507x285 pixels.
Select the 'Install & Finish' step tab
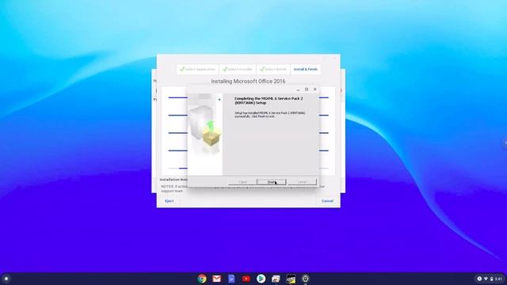click(x=306, y=69)
